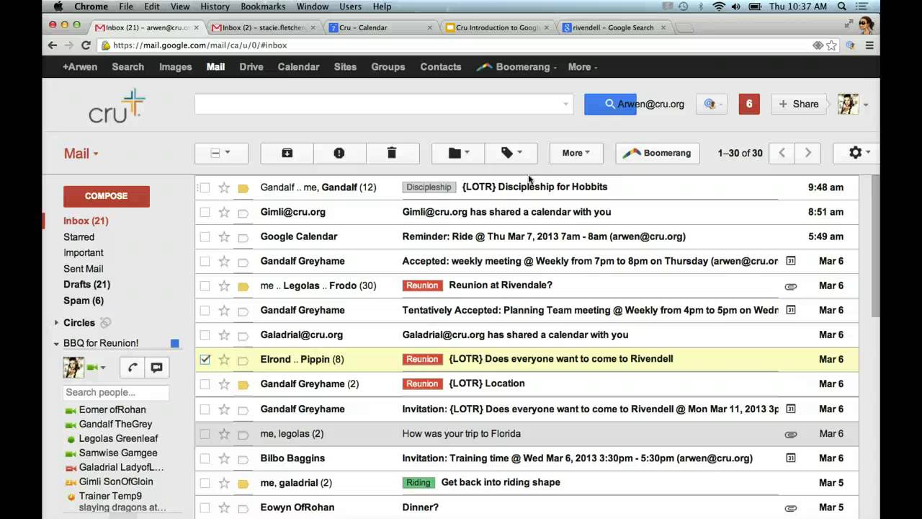This screenshot has width=922, height=519.
Task: Open the History menu in macOS menu bar
Action: point(215,6)
